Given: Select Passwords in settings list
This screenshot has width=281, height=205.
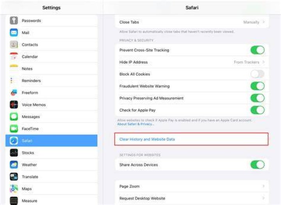Looking at the screenshot, I should pos(52,21).
